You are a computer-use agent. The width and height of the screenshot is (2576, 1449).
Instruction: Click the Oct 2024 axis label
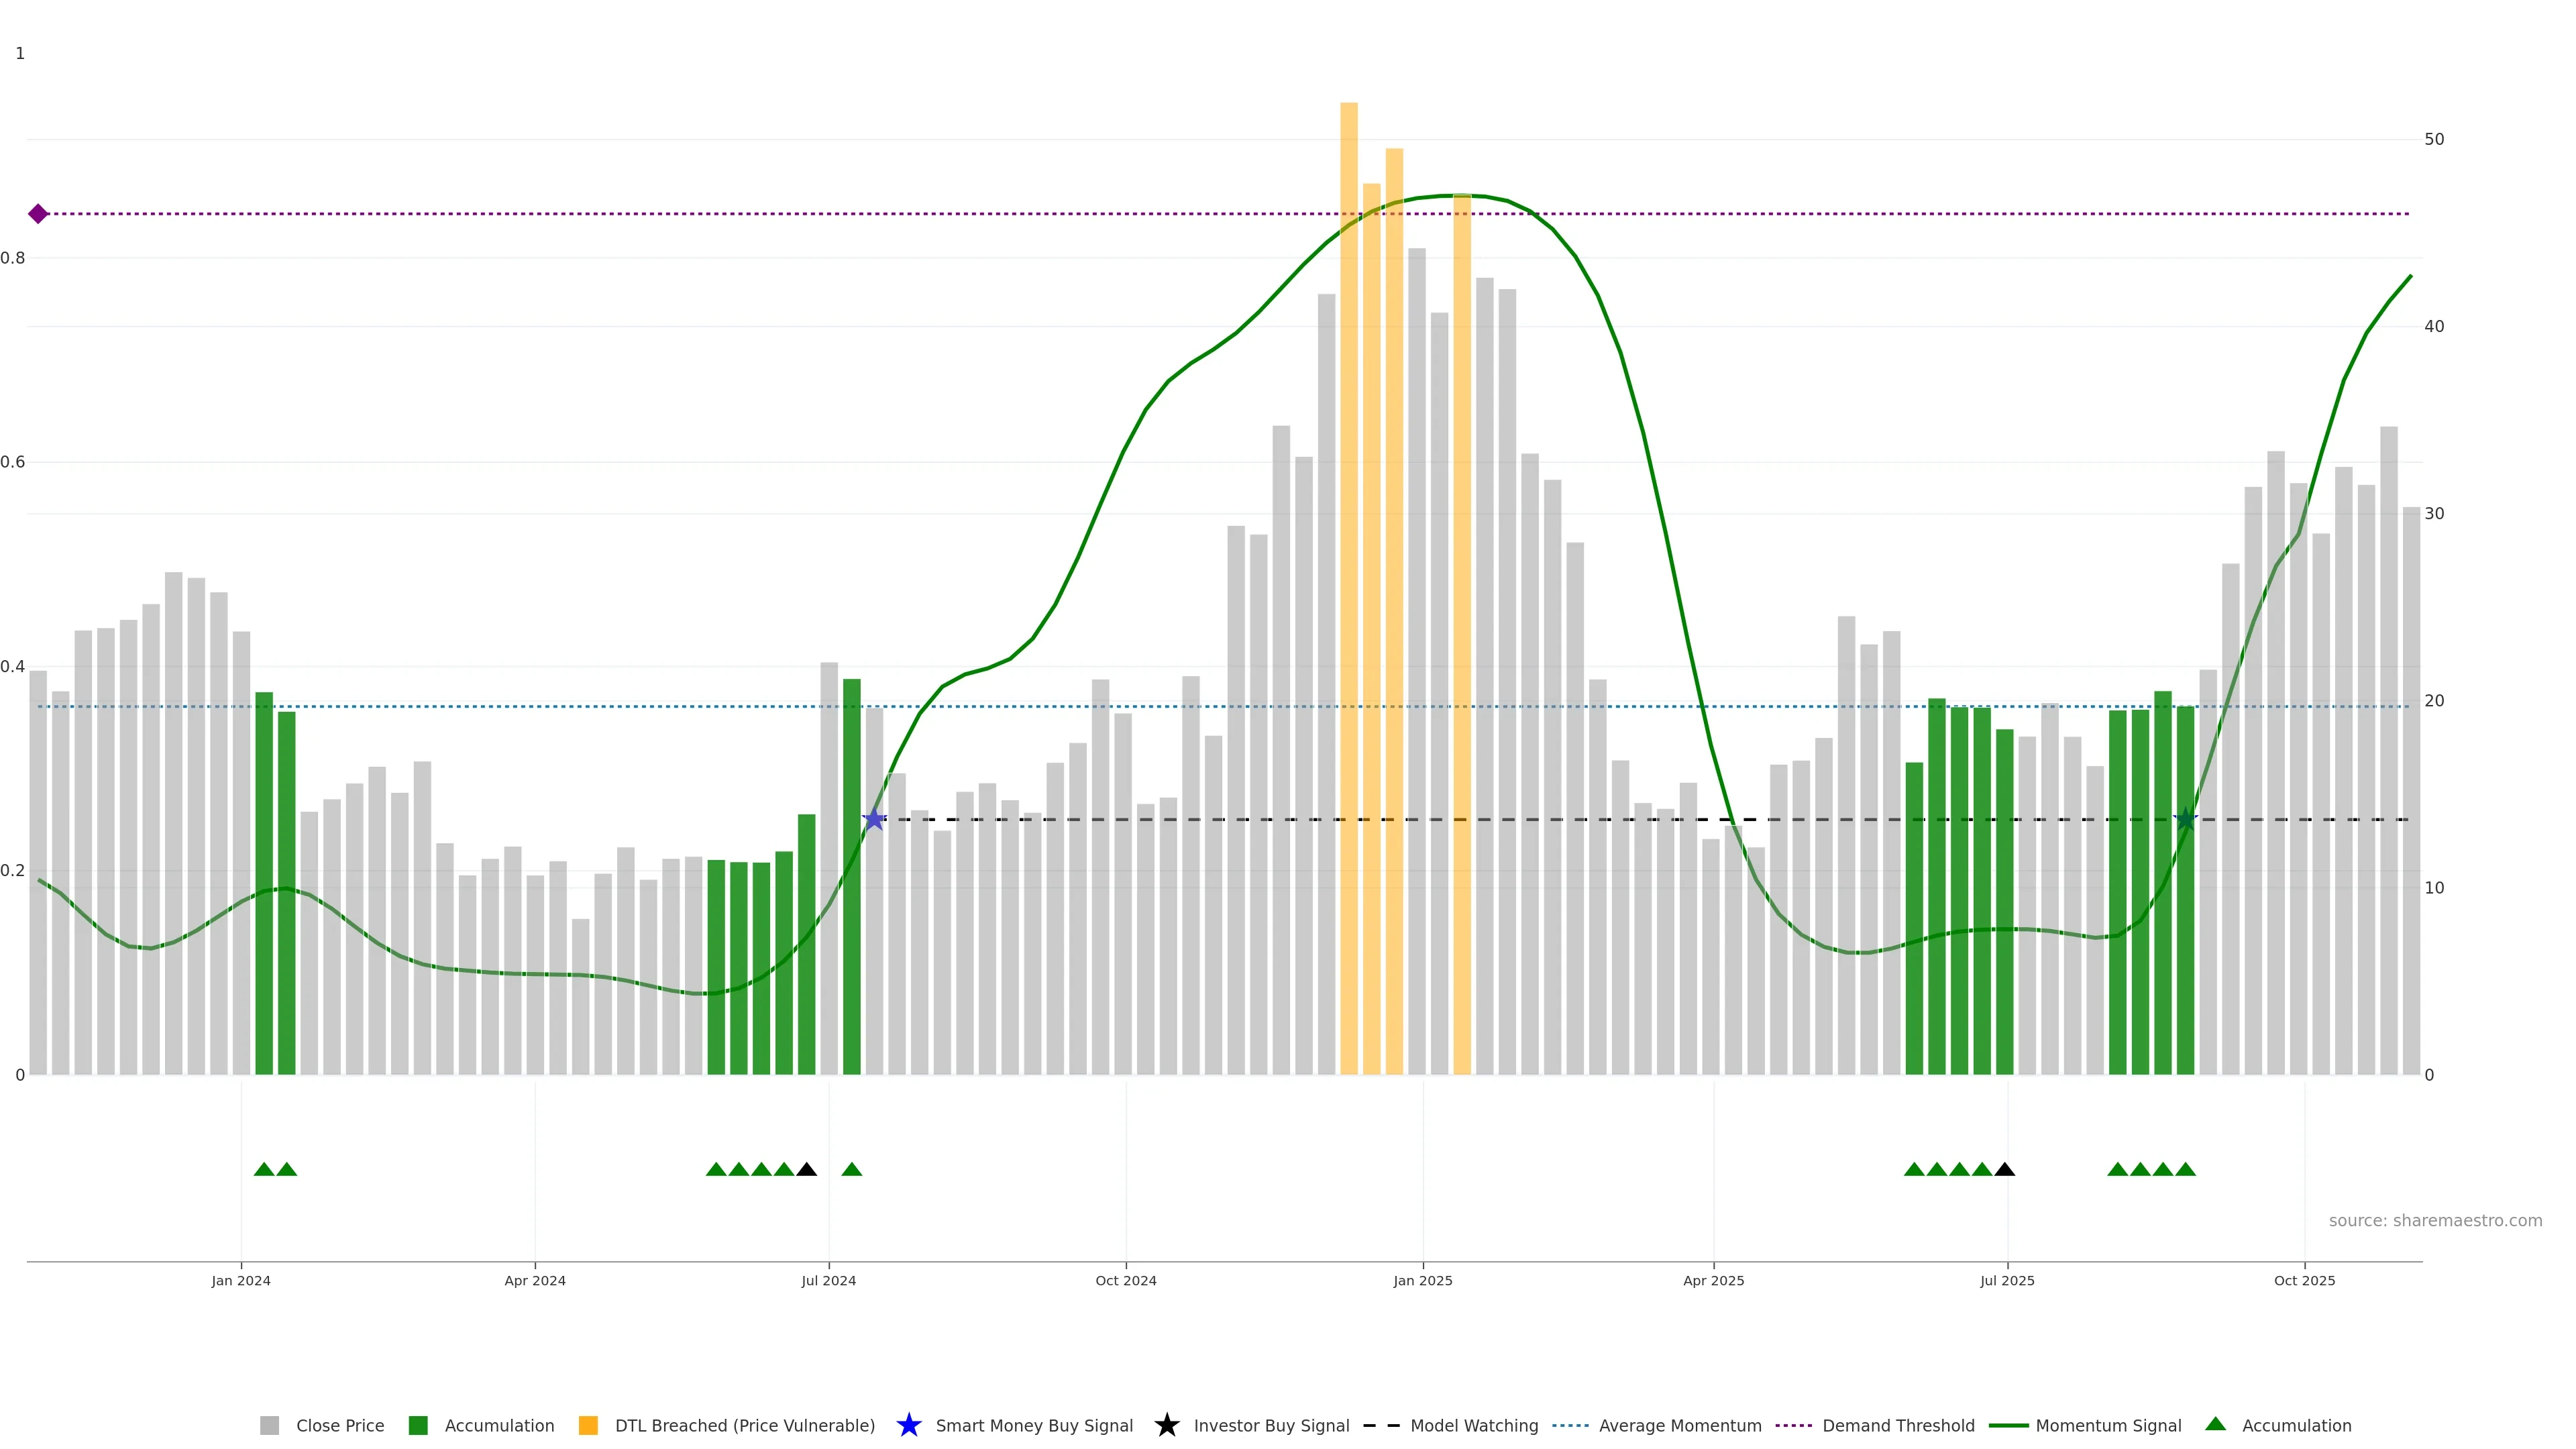1125,1280
